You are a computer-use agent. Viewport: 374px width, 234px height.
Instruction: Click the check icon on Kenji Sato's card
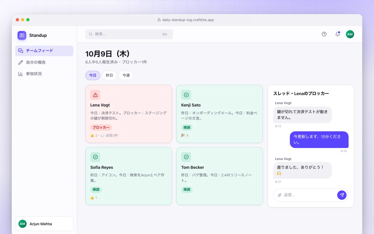click(x=186, y=95)
